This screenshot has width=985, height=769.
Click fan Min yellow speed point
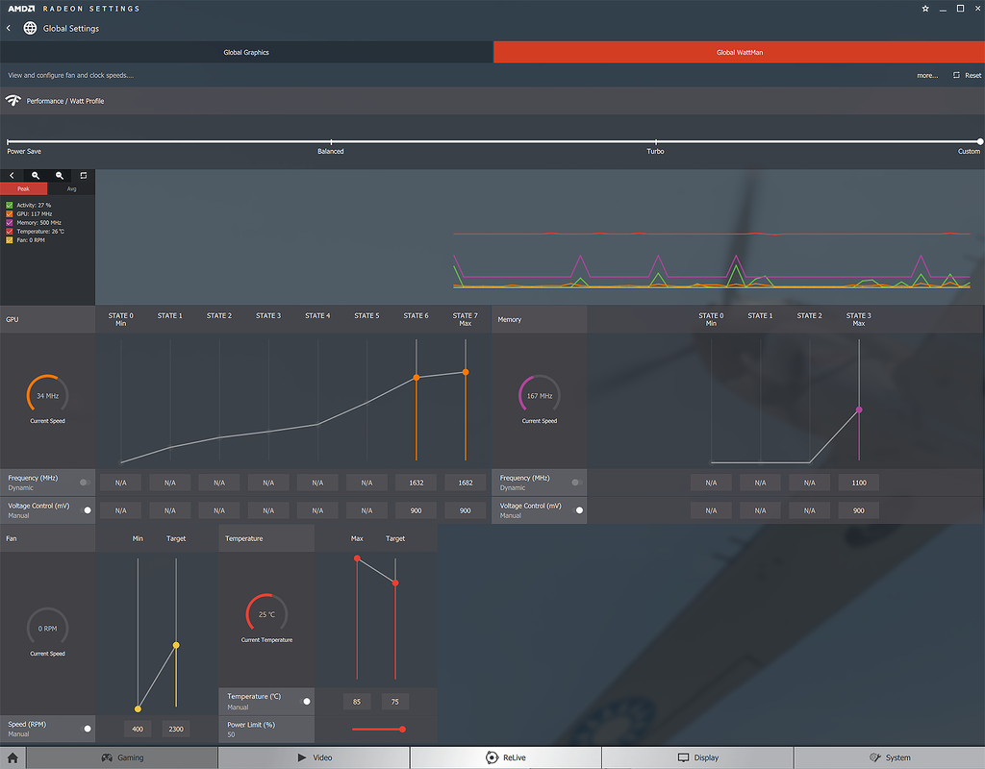click(x=138, y=708)
